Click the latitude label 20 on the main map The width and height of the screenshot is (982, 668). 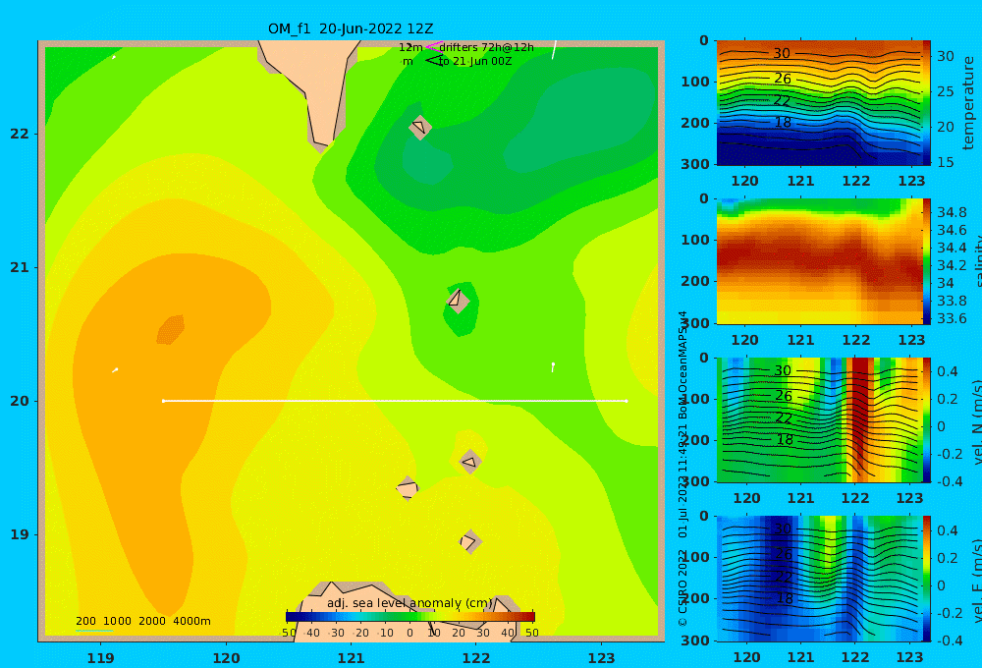click(20, 401)
